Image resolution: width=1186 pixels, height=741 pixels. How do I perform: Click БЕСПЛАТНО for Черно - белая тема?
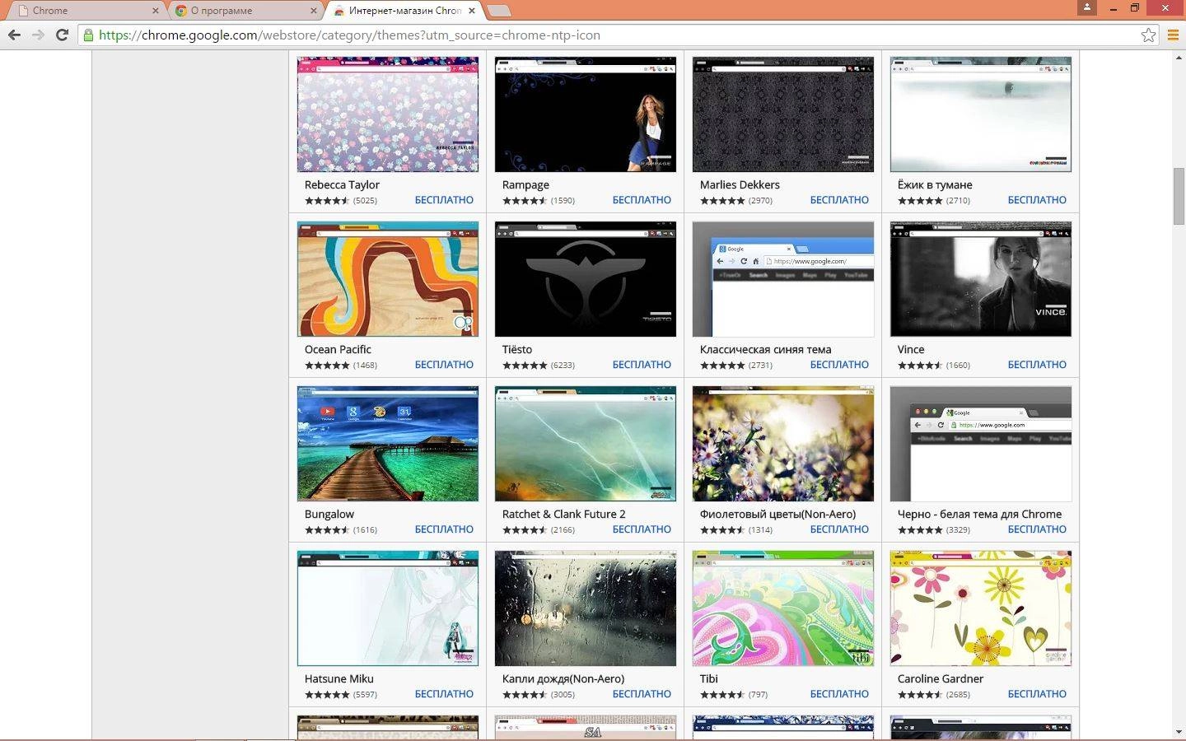[1037, 529]
